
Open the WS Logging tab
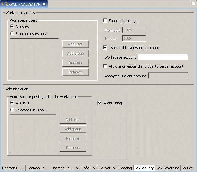122,168
